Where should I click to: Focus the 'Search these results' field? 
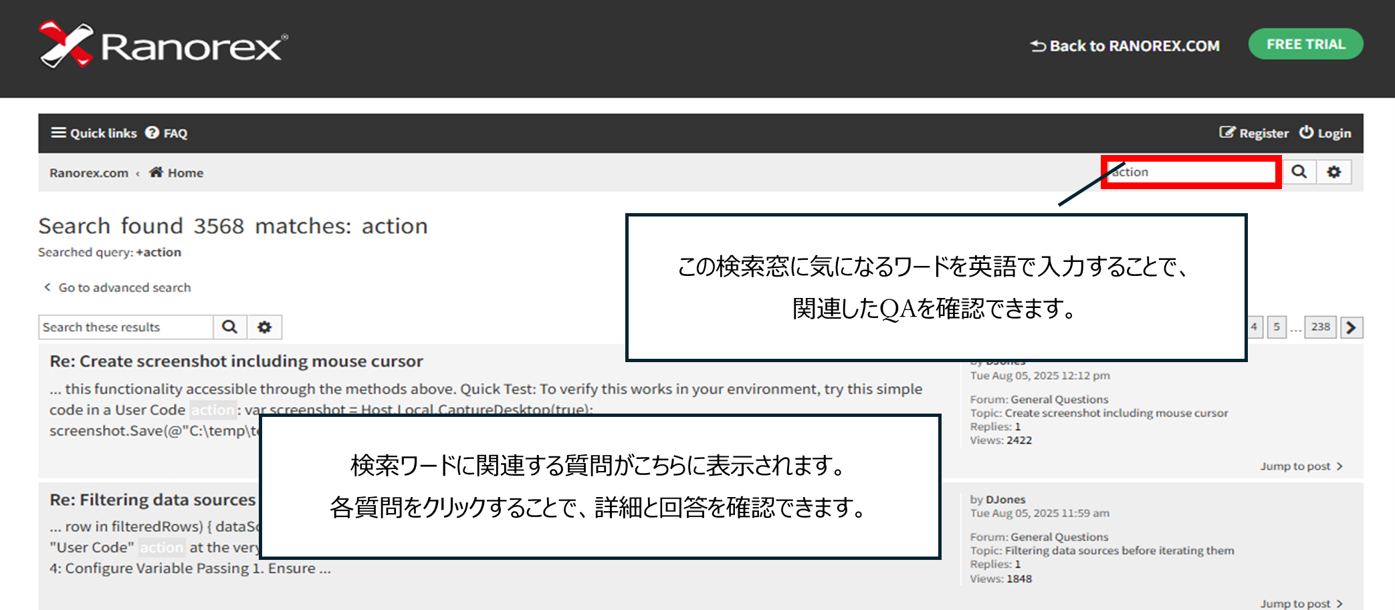[126, 327]
